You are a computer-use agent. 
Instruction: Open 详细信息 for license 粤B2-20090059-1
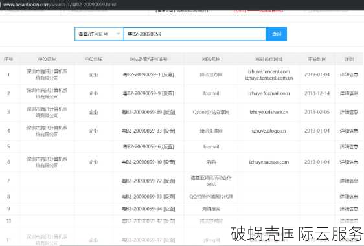(349, 74)
